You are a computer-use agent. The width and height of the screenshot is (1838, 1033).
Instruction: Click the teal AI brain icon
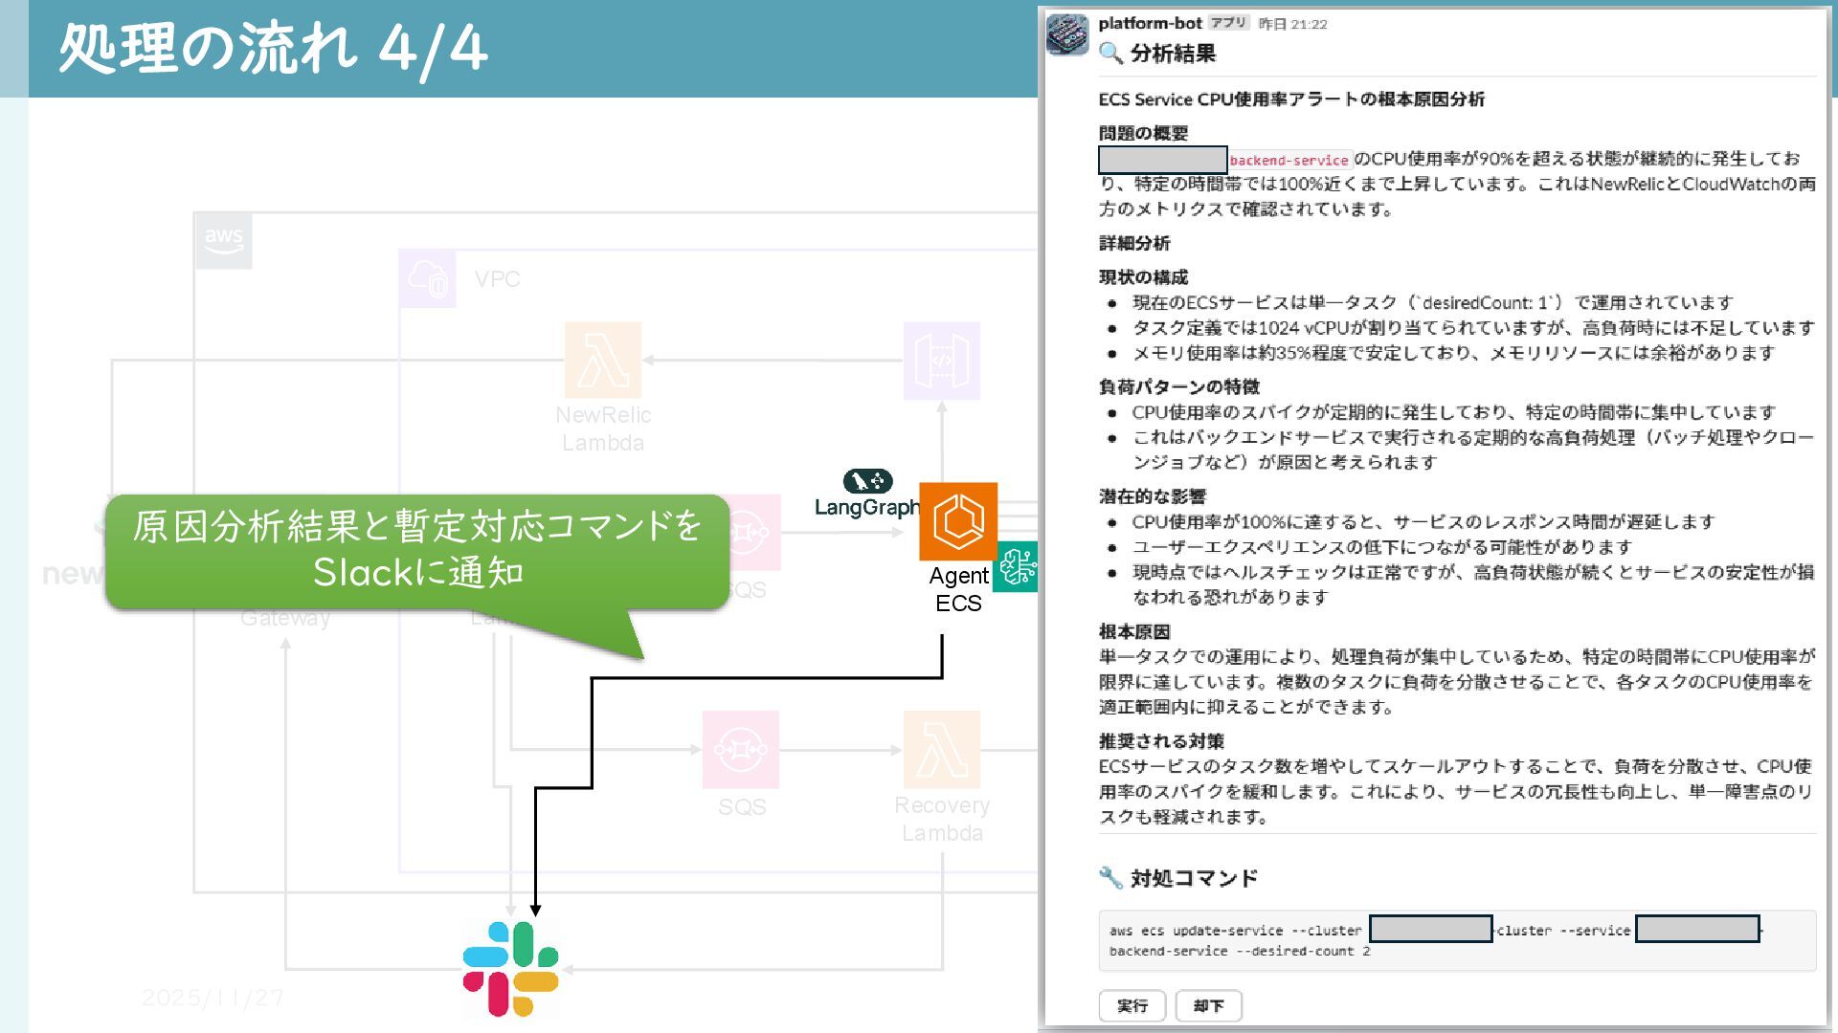[1017, 566]
